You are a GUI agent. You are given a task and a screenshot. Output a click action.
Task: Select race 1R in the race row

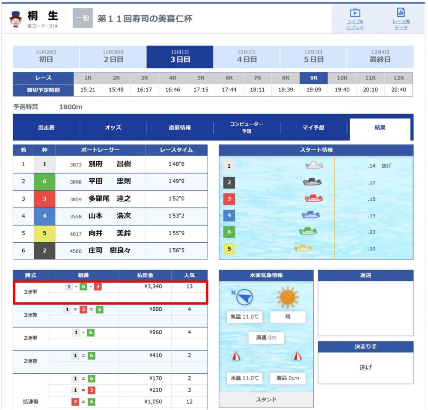coord(88,78)
